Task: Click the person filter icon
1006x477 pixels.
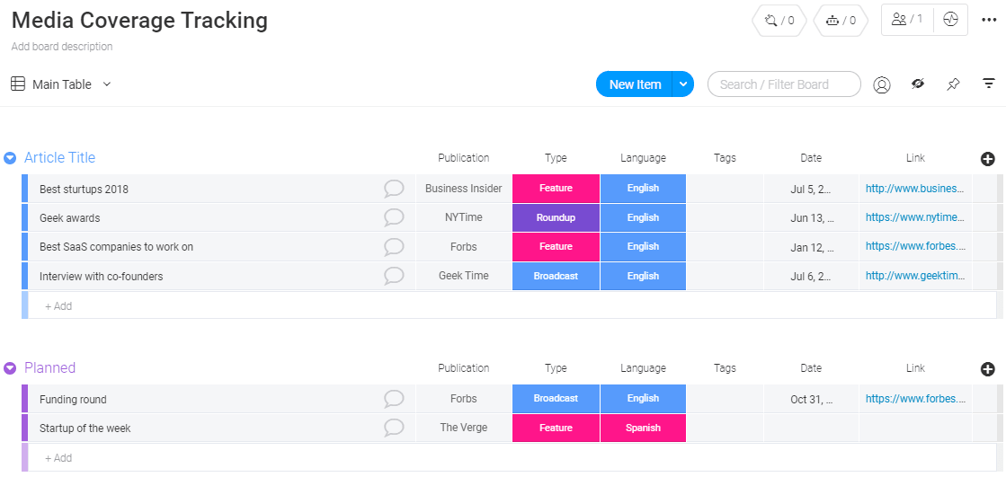Action: point(882,84)
